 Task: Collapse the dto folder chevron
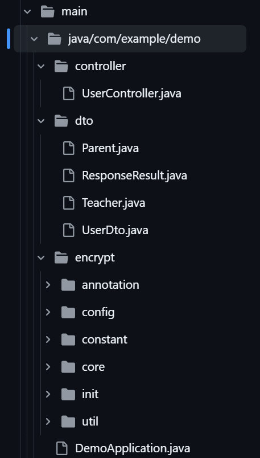(41, 121)
